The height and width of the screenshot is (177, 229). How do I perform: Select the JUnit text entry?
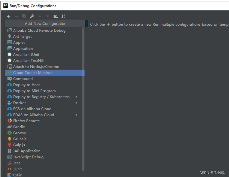tap(17, 169)
